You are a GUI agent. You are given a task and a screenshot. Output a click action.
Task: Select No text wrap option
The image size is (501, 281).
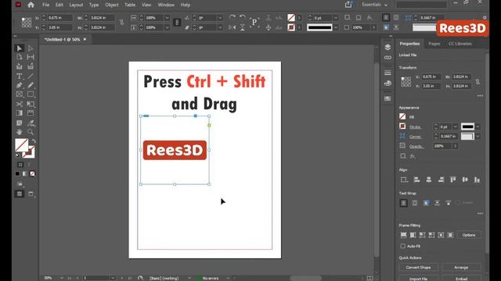404,203
